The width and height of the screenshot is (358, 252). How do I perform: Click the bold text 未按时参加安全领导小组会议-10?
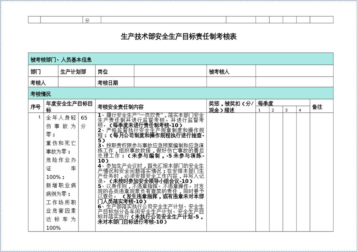[151, 181]
